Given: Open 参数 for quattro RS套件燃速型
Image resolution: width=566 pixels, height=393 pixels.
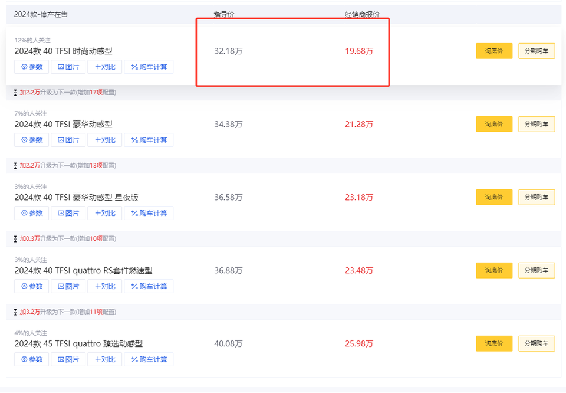Looking at the screenshot, I should 32,286.
